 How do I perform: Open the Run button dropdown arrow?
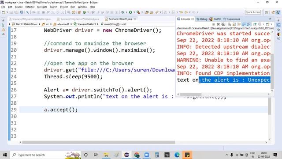tap(134, 12)
